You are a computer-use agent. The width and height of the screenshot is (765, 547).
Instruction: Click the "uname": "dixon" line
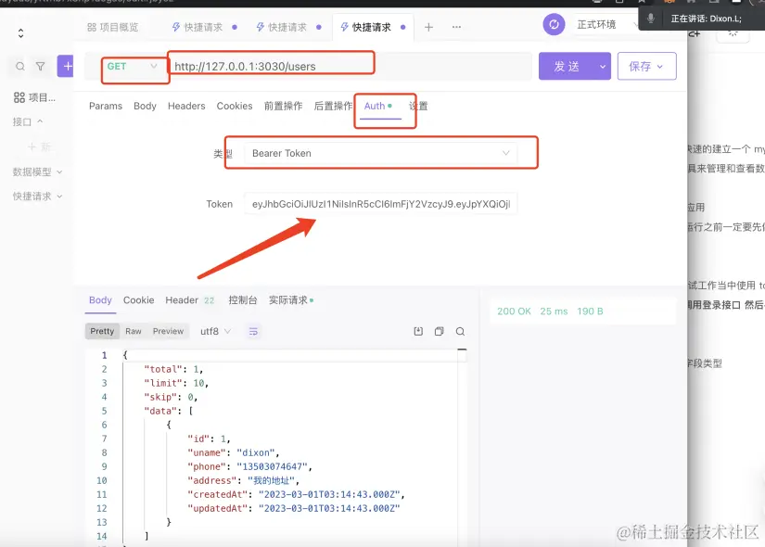[x=233, y=452]
